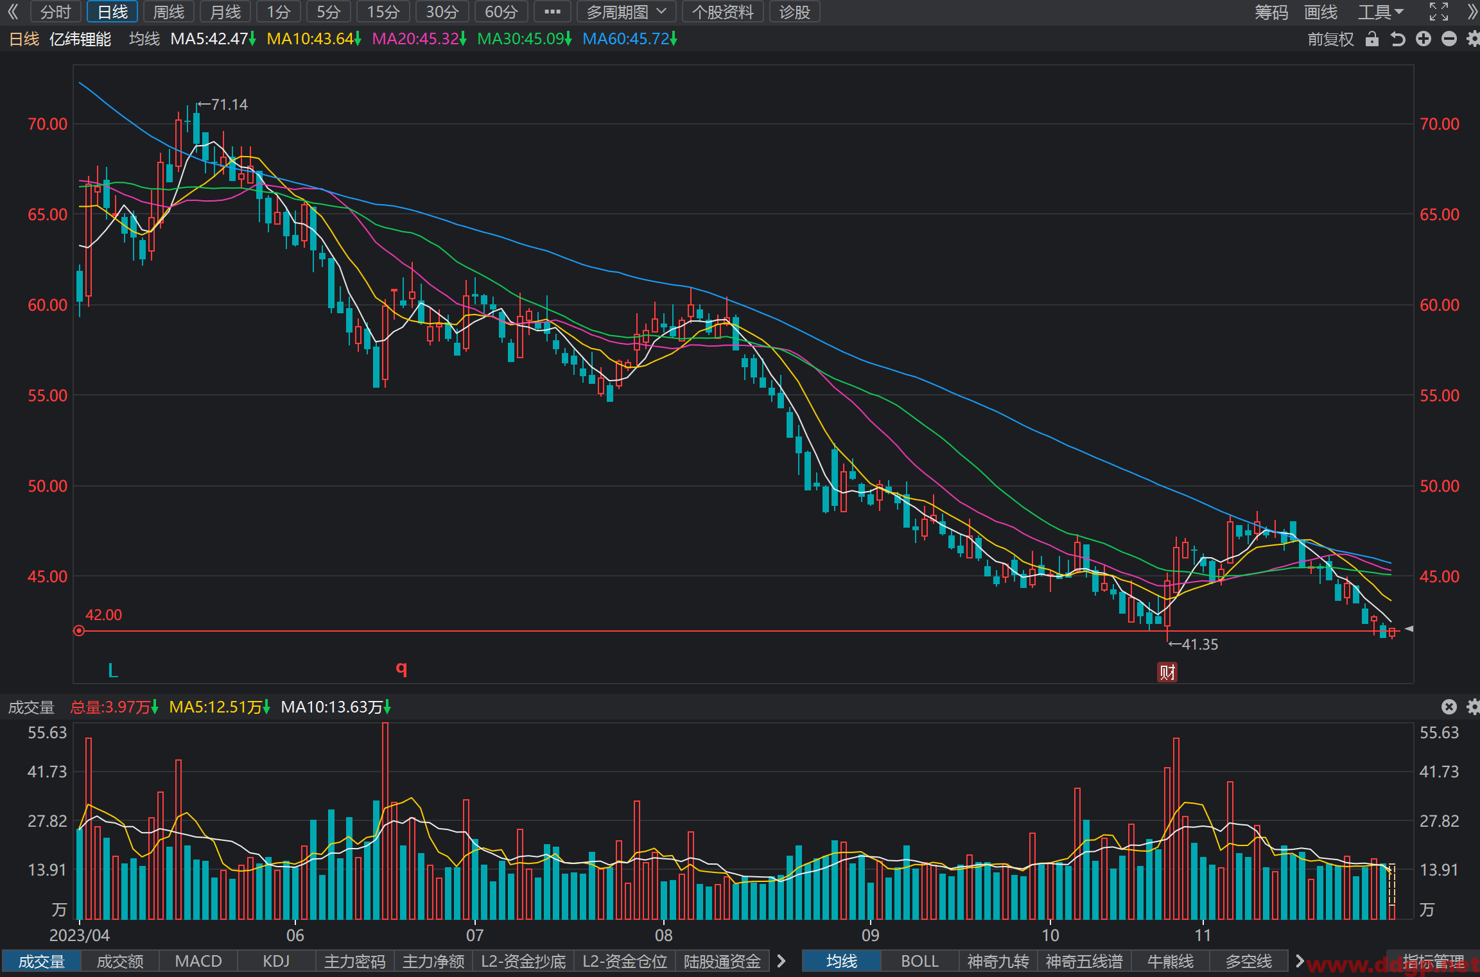Close the 成交量 volume panel
Viewport: 1480px width, 977px height.
1449,707
